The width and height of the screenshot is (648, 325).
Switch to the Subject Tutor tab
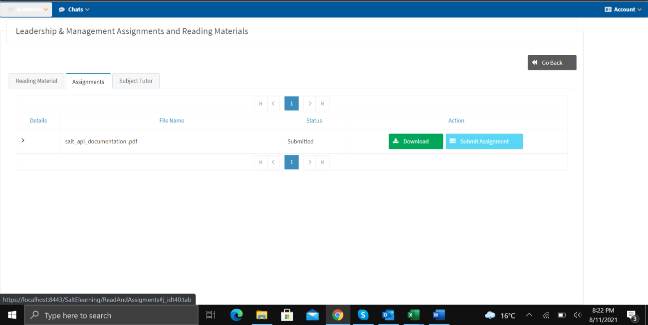(136, 81)
